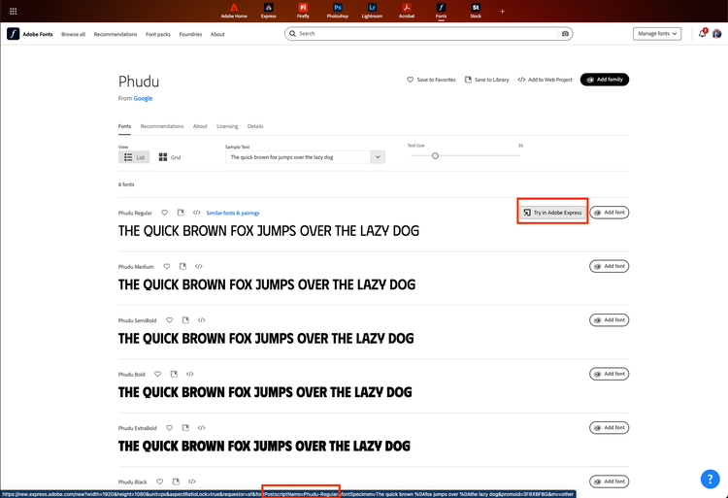Screen dimensions: 728x498
Task: Expand the Sample Text dropdown arrow
Action: click(x=378, y=157)
